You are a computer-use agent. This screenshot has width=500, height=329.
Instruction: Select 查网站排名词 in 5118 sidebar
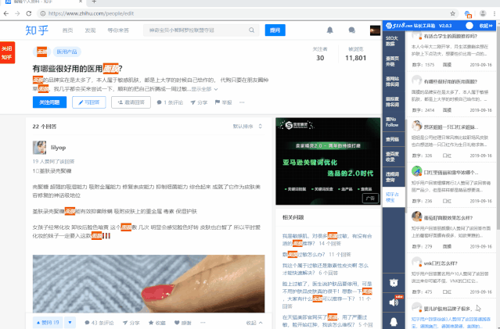(394, 81)
